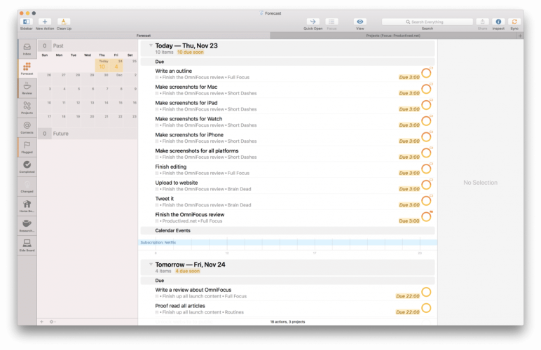Collapse the 'Today — Thu, Nov 23' section
Screen dimensions: 541x350
click(150, 45)
